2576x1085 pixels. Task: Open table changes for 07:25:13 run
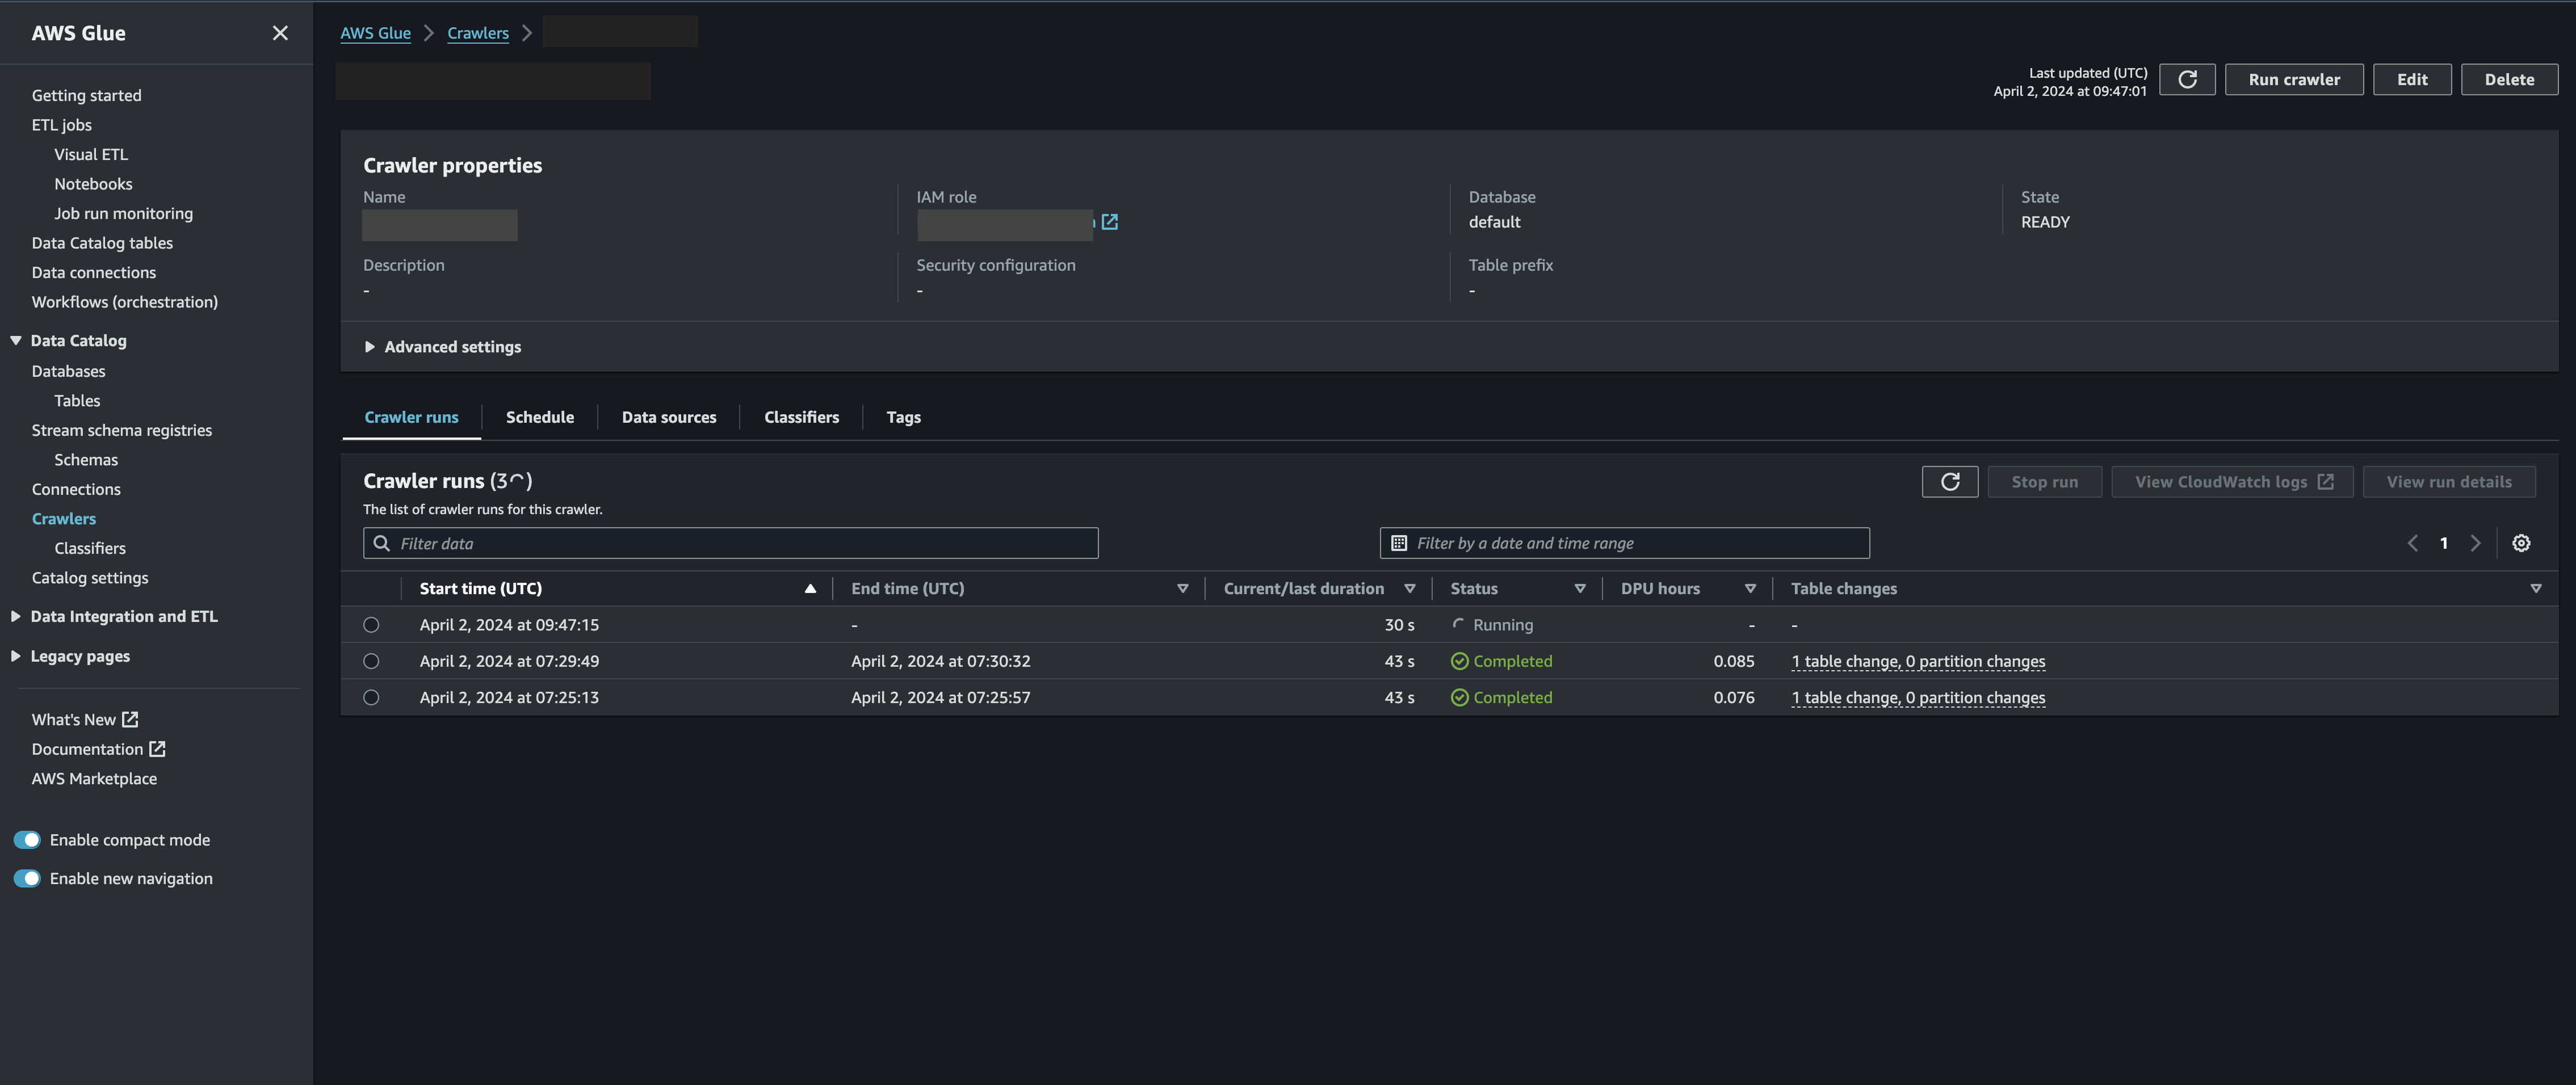click(1918, 698)
